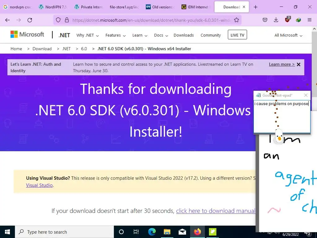Expand the All Microsoft menu
317x238 pixels.
(x=288, y=35)
